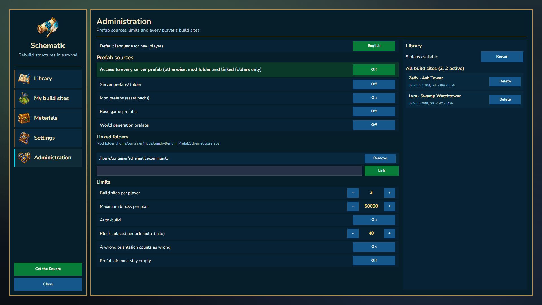Delete Lyra Swamp Watchtower build site
Viewport: 542px width, 305px height.
tap(505, 99)
